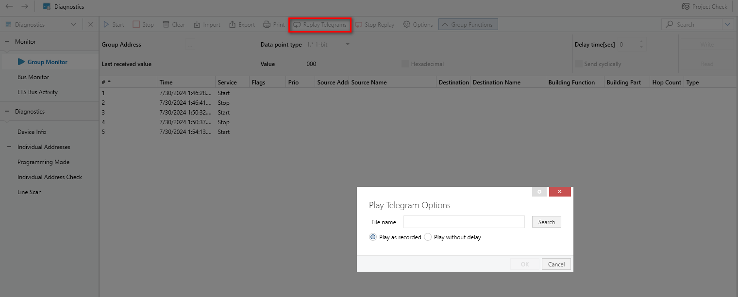
Task: Open Programming Mode
Action: (43, 162)
